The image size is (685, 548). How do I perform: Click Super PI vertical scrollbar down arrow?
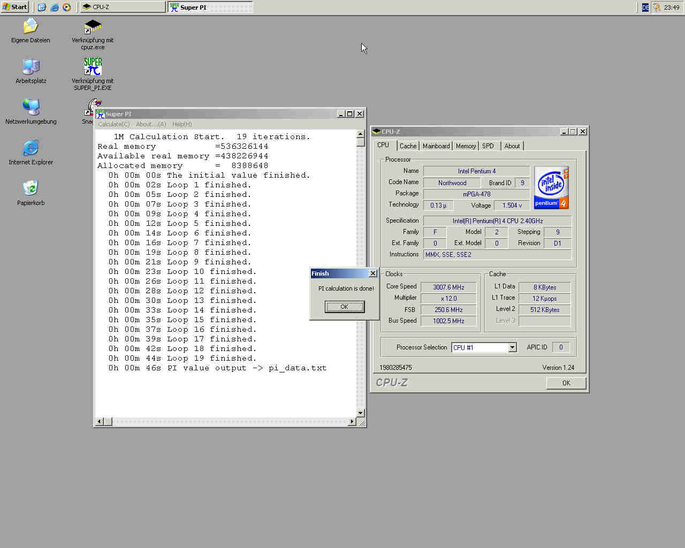point(361,413)
